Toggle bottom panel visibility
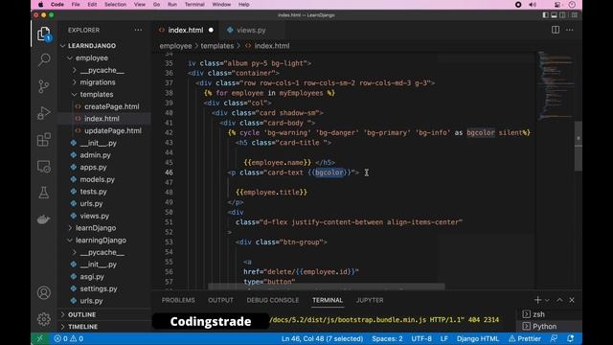This screenshot has height=345, width=613. pyautogui.click(x=554, y=15)
